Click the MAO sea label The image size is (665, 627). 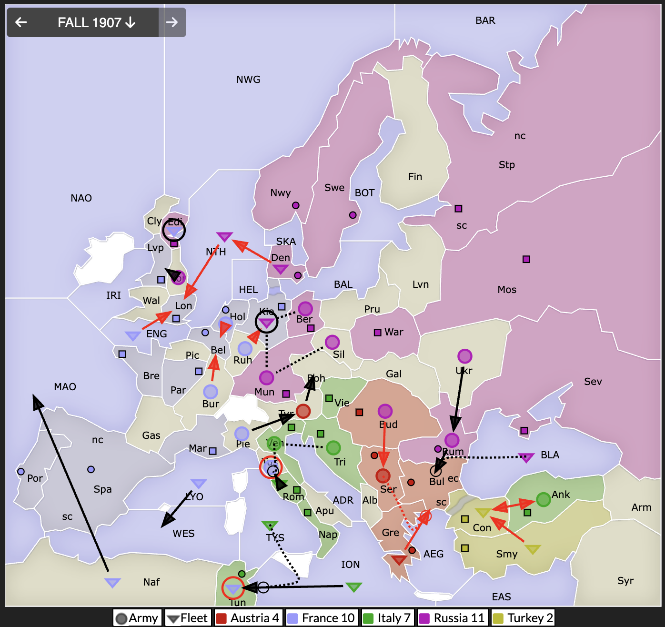(x=65, y=387)
